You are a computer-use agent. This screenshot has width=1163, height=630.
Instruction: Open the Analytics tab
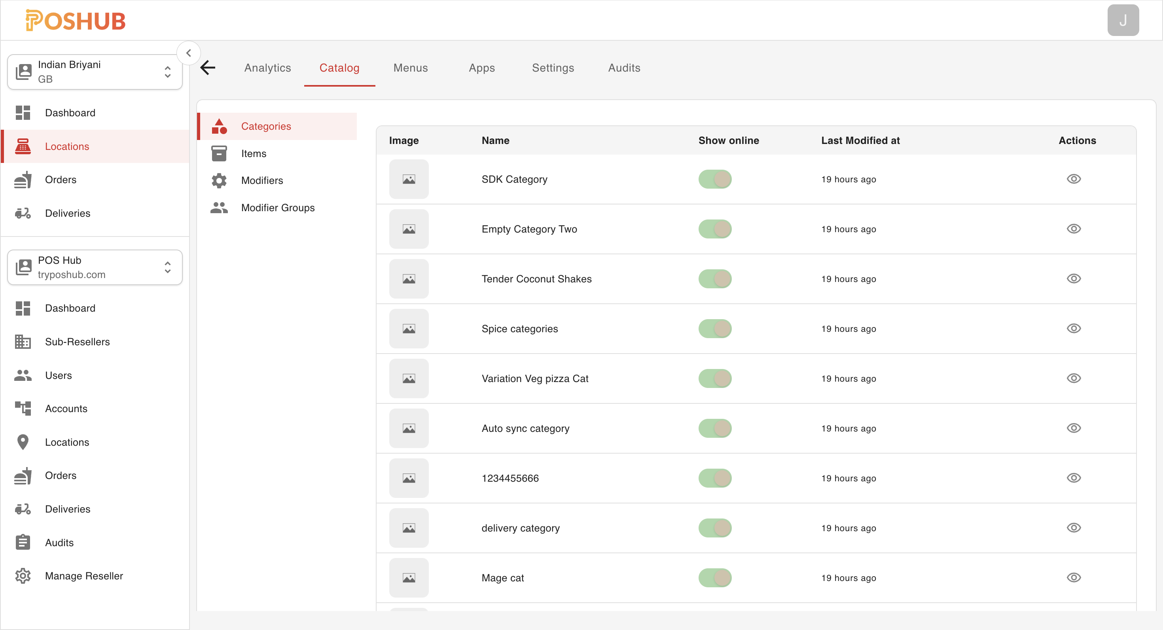(267, 68)
